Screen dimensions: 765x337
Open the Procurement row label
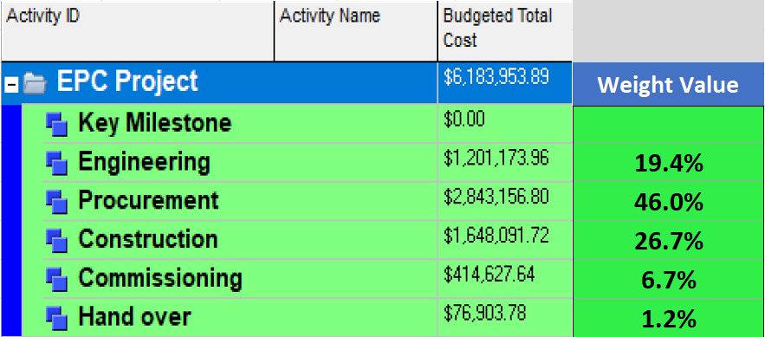[148, 200]
